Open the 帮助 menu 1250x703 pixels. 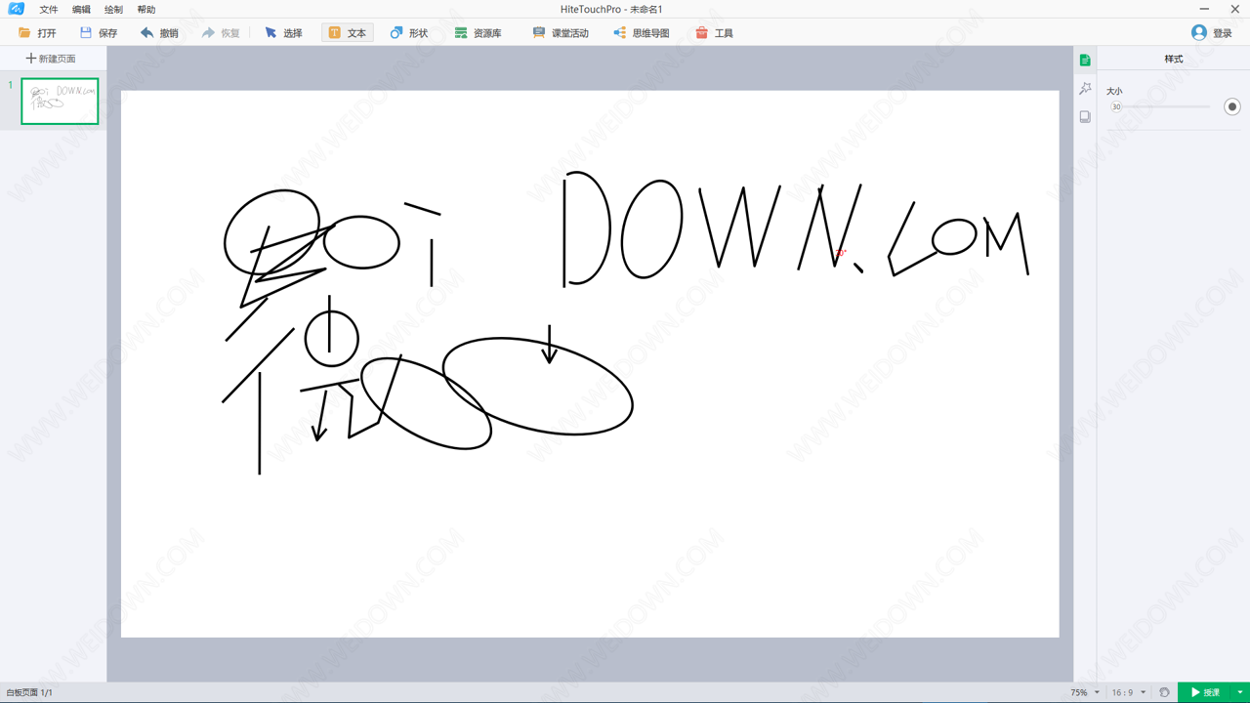(146, 10)
